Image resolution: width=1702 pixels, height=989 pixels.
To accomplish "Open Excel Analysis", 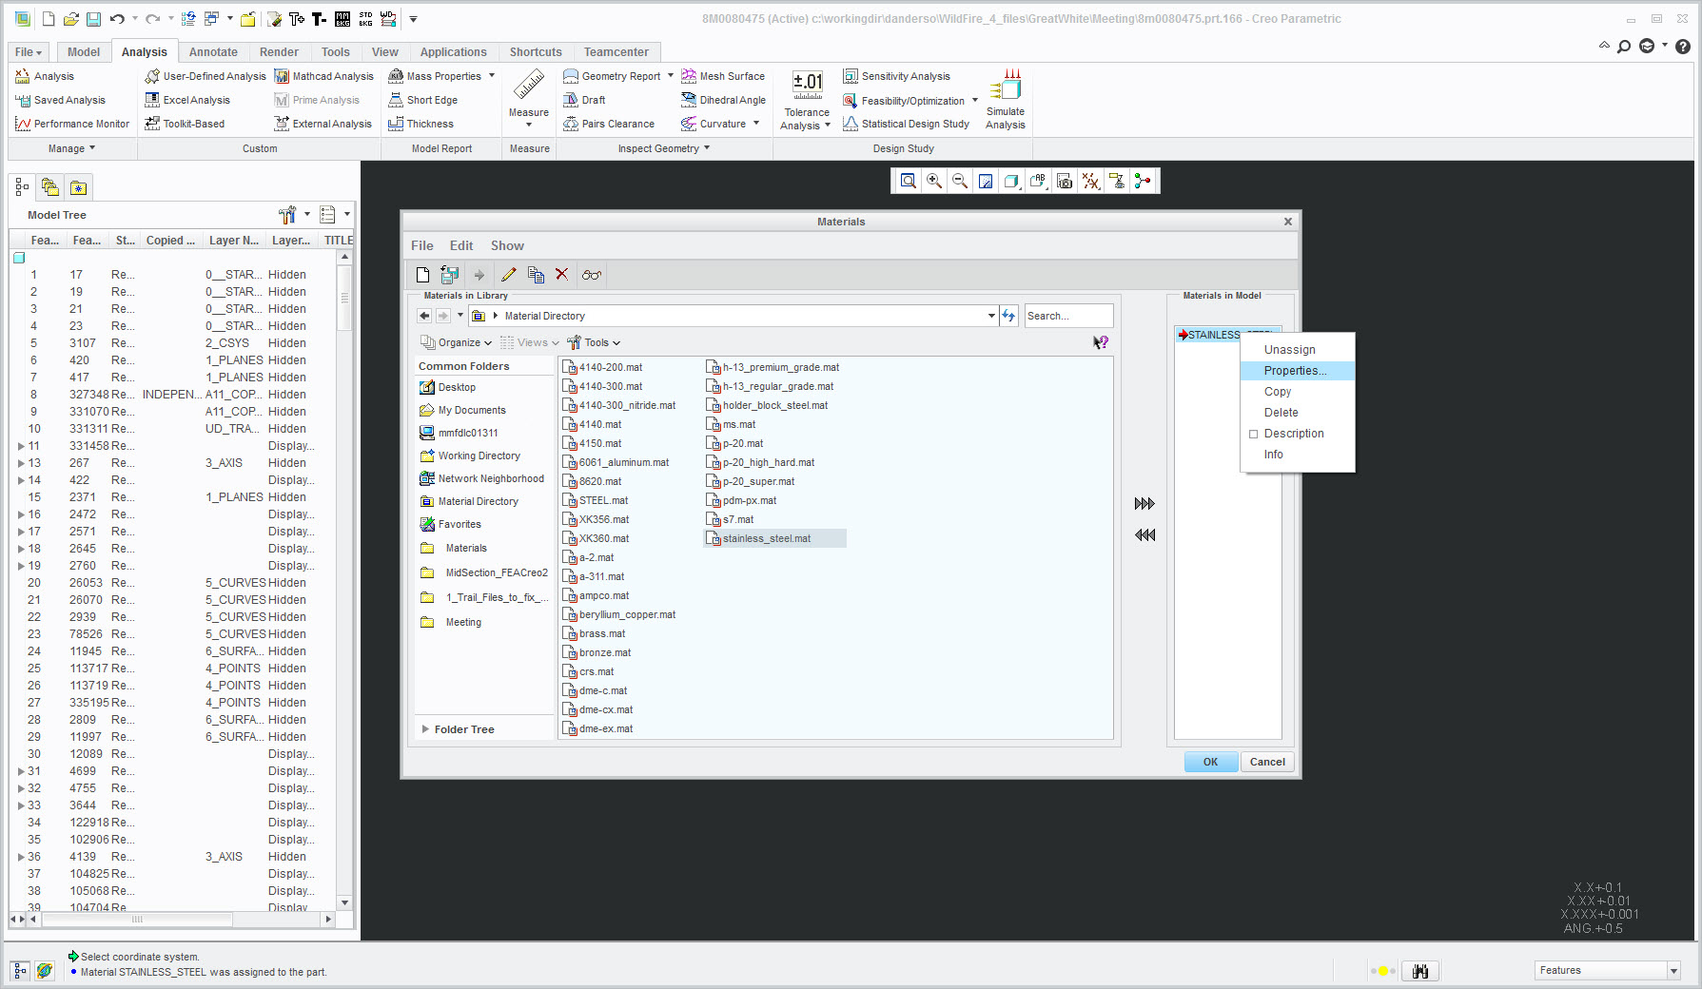I will tap(187, 100).
